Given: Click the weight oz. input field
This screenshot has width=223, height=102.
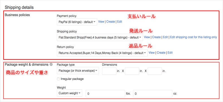Looking at the screenshot, I should 153,94.
